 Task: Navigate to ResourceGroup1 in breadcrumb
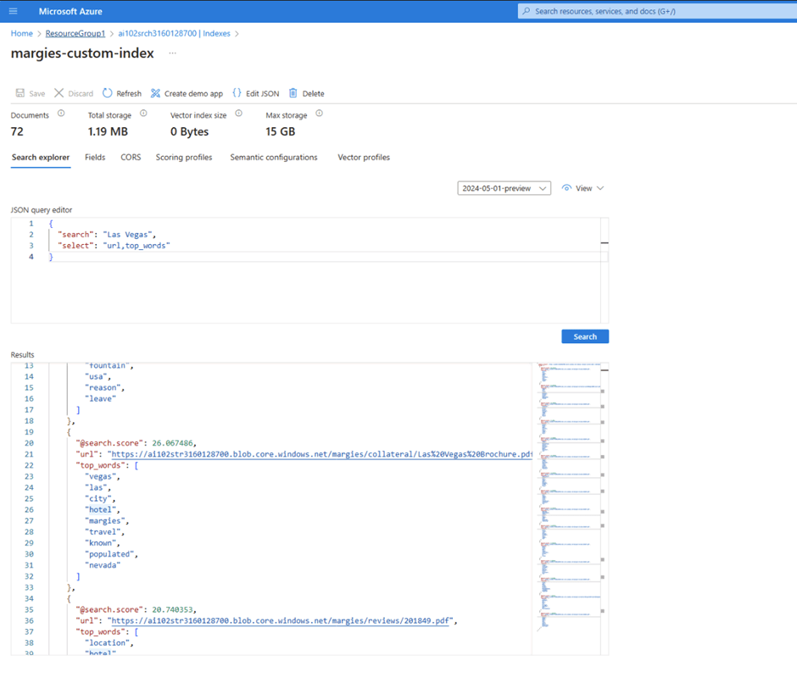coord(75,34)
